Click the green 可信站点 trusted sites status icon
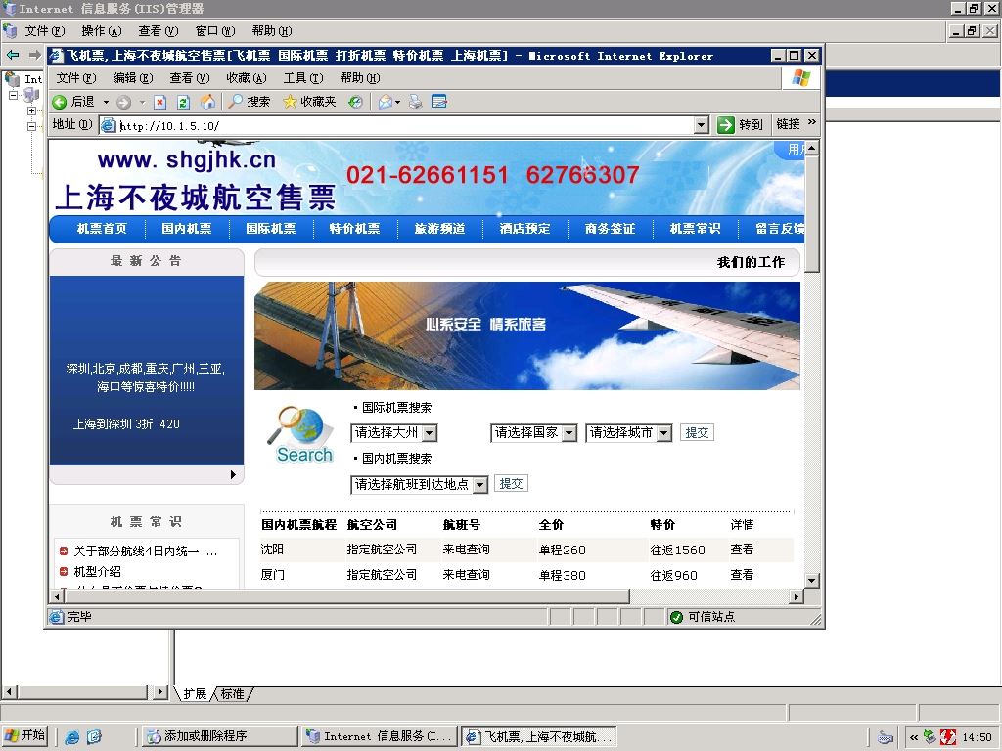1002x751 pixels. pos(676,617)
